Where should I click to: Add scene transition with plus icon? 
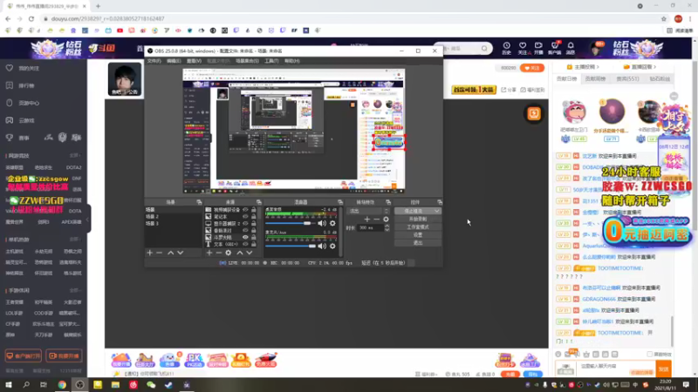click(366, 220)
